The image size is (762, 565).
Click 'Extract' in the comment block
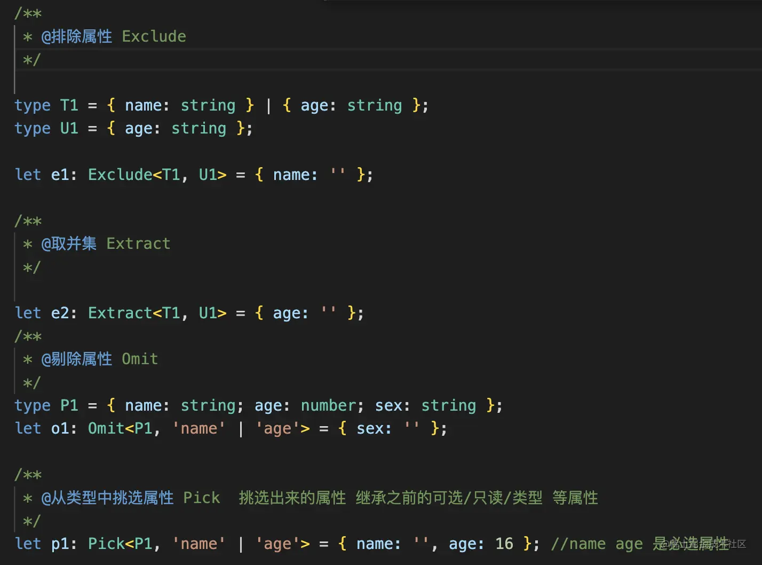click(138, 244)
